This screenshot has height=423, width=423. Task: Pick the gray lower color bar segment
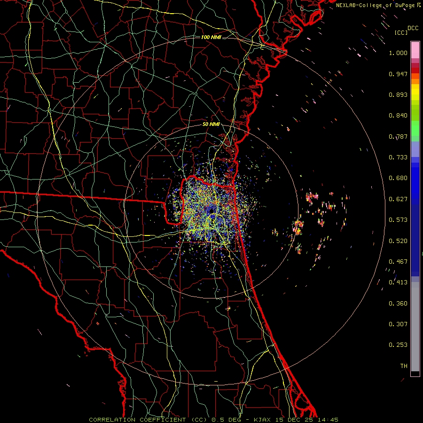(x=415, y=327)
